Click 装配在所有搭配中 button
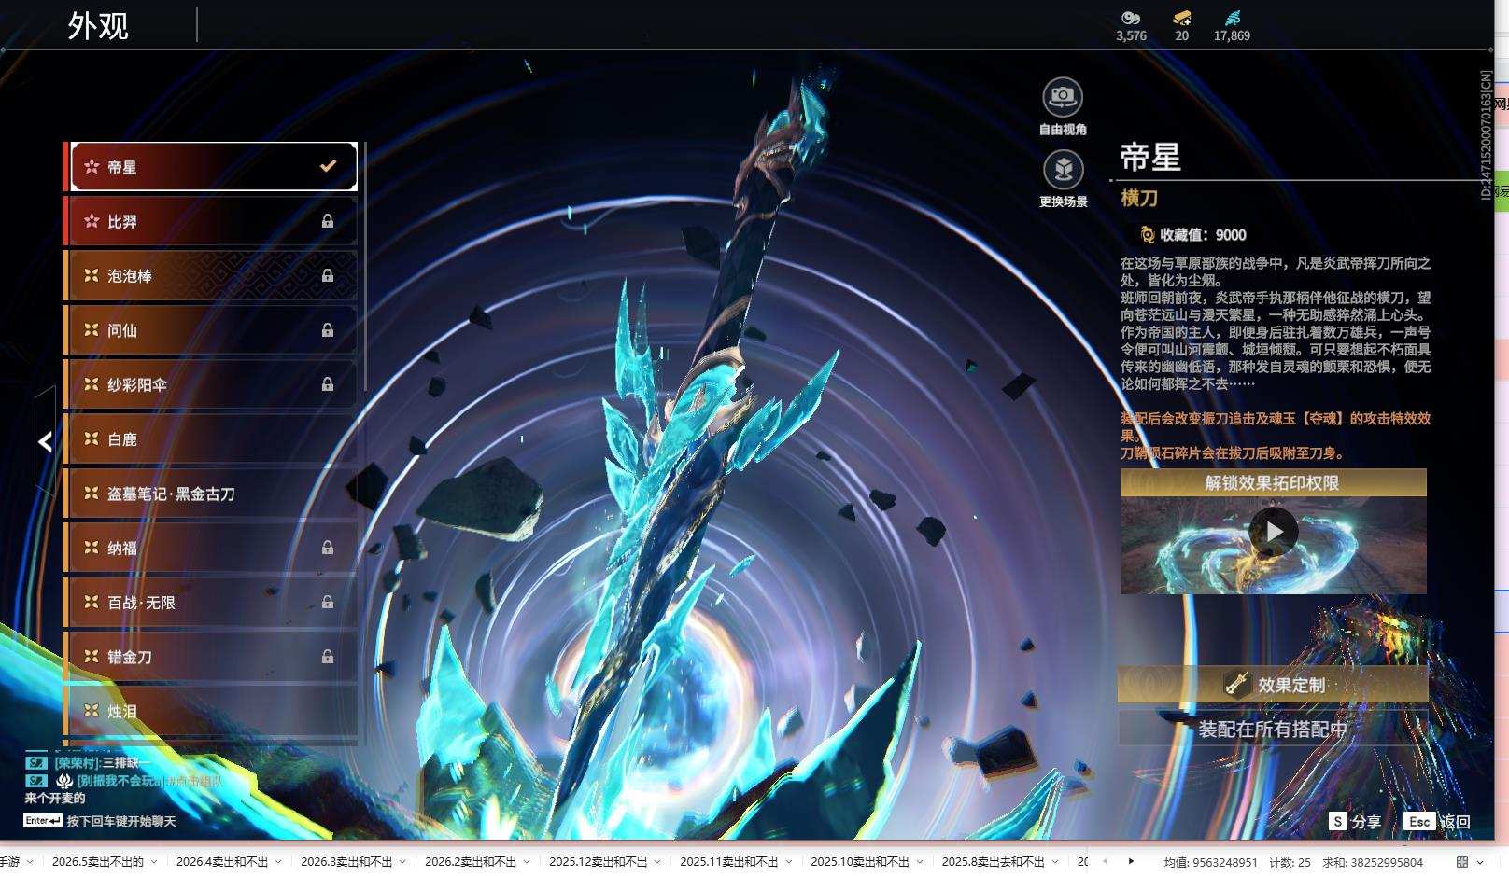 [1273, 729]
